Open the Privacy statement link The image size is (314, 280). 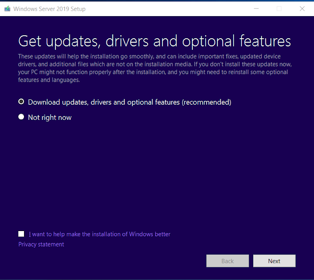41,244
